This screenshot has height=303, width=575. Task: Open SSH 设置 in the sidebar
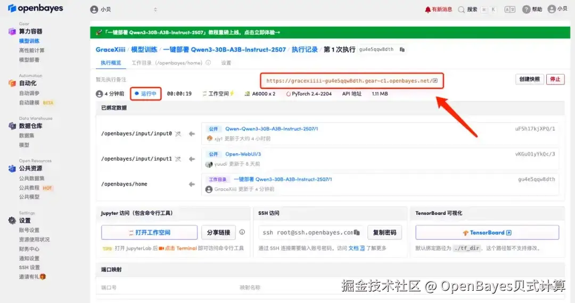29,267
